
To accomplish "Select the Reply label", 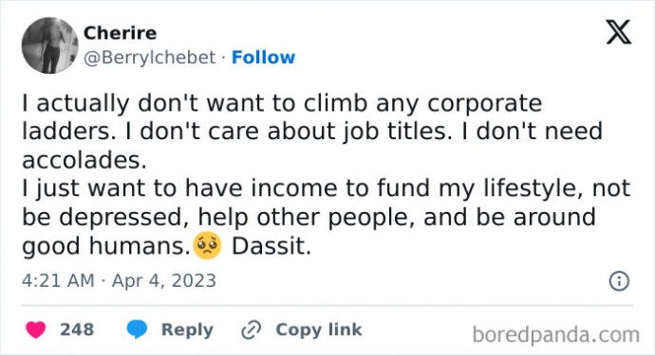I will (187, 329).
